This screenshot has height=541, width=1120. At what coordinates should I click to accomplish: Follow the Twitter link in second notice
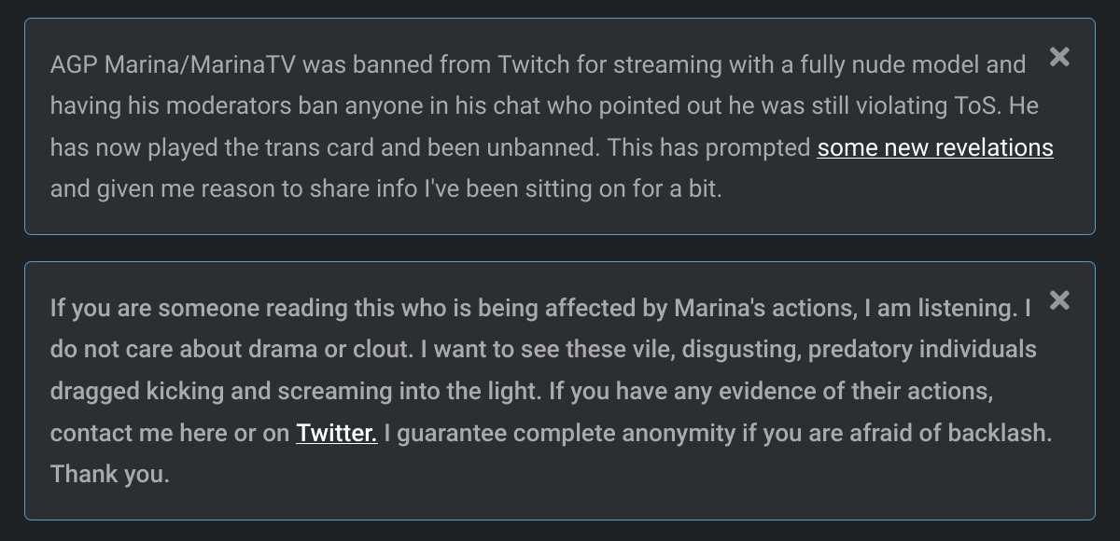tap(337, 433)
